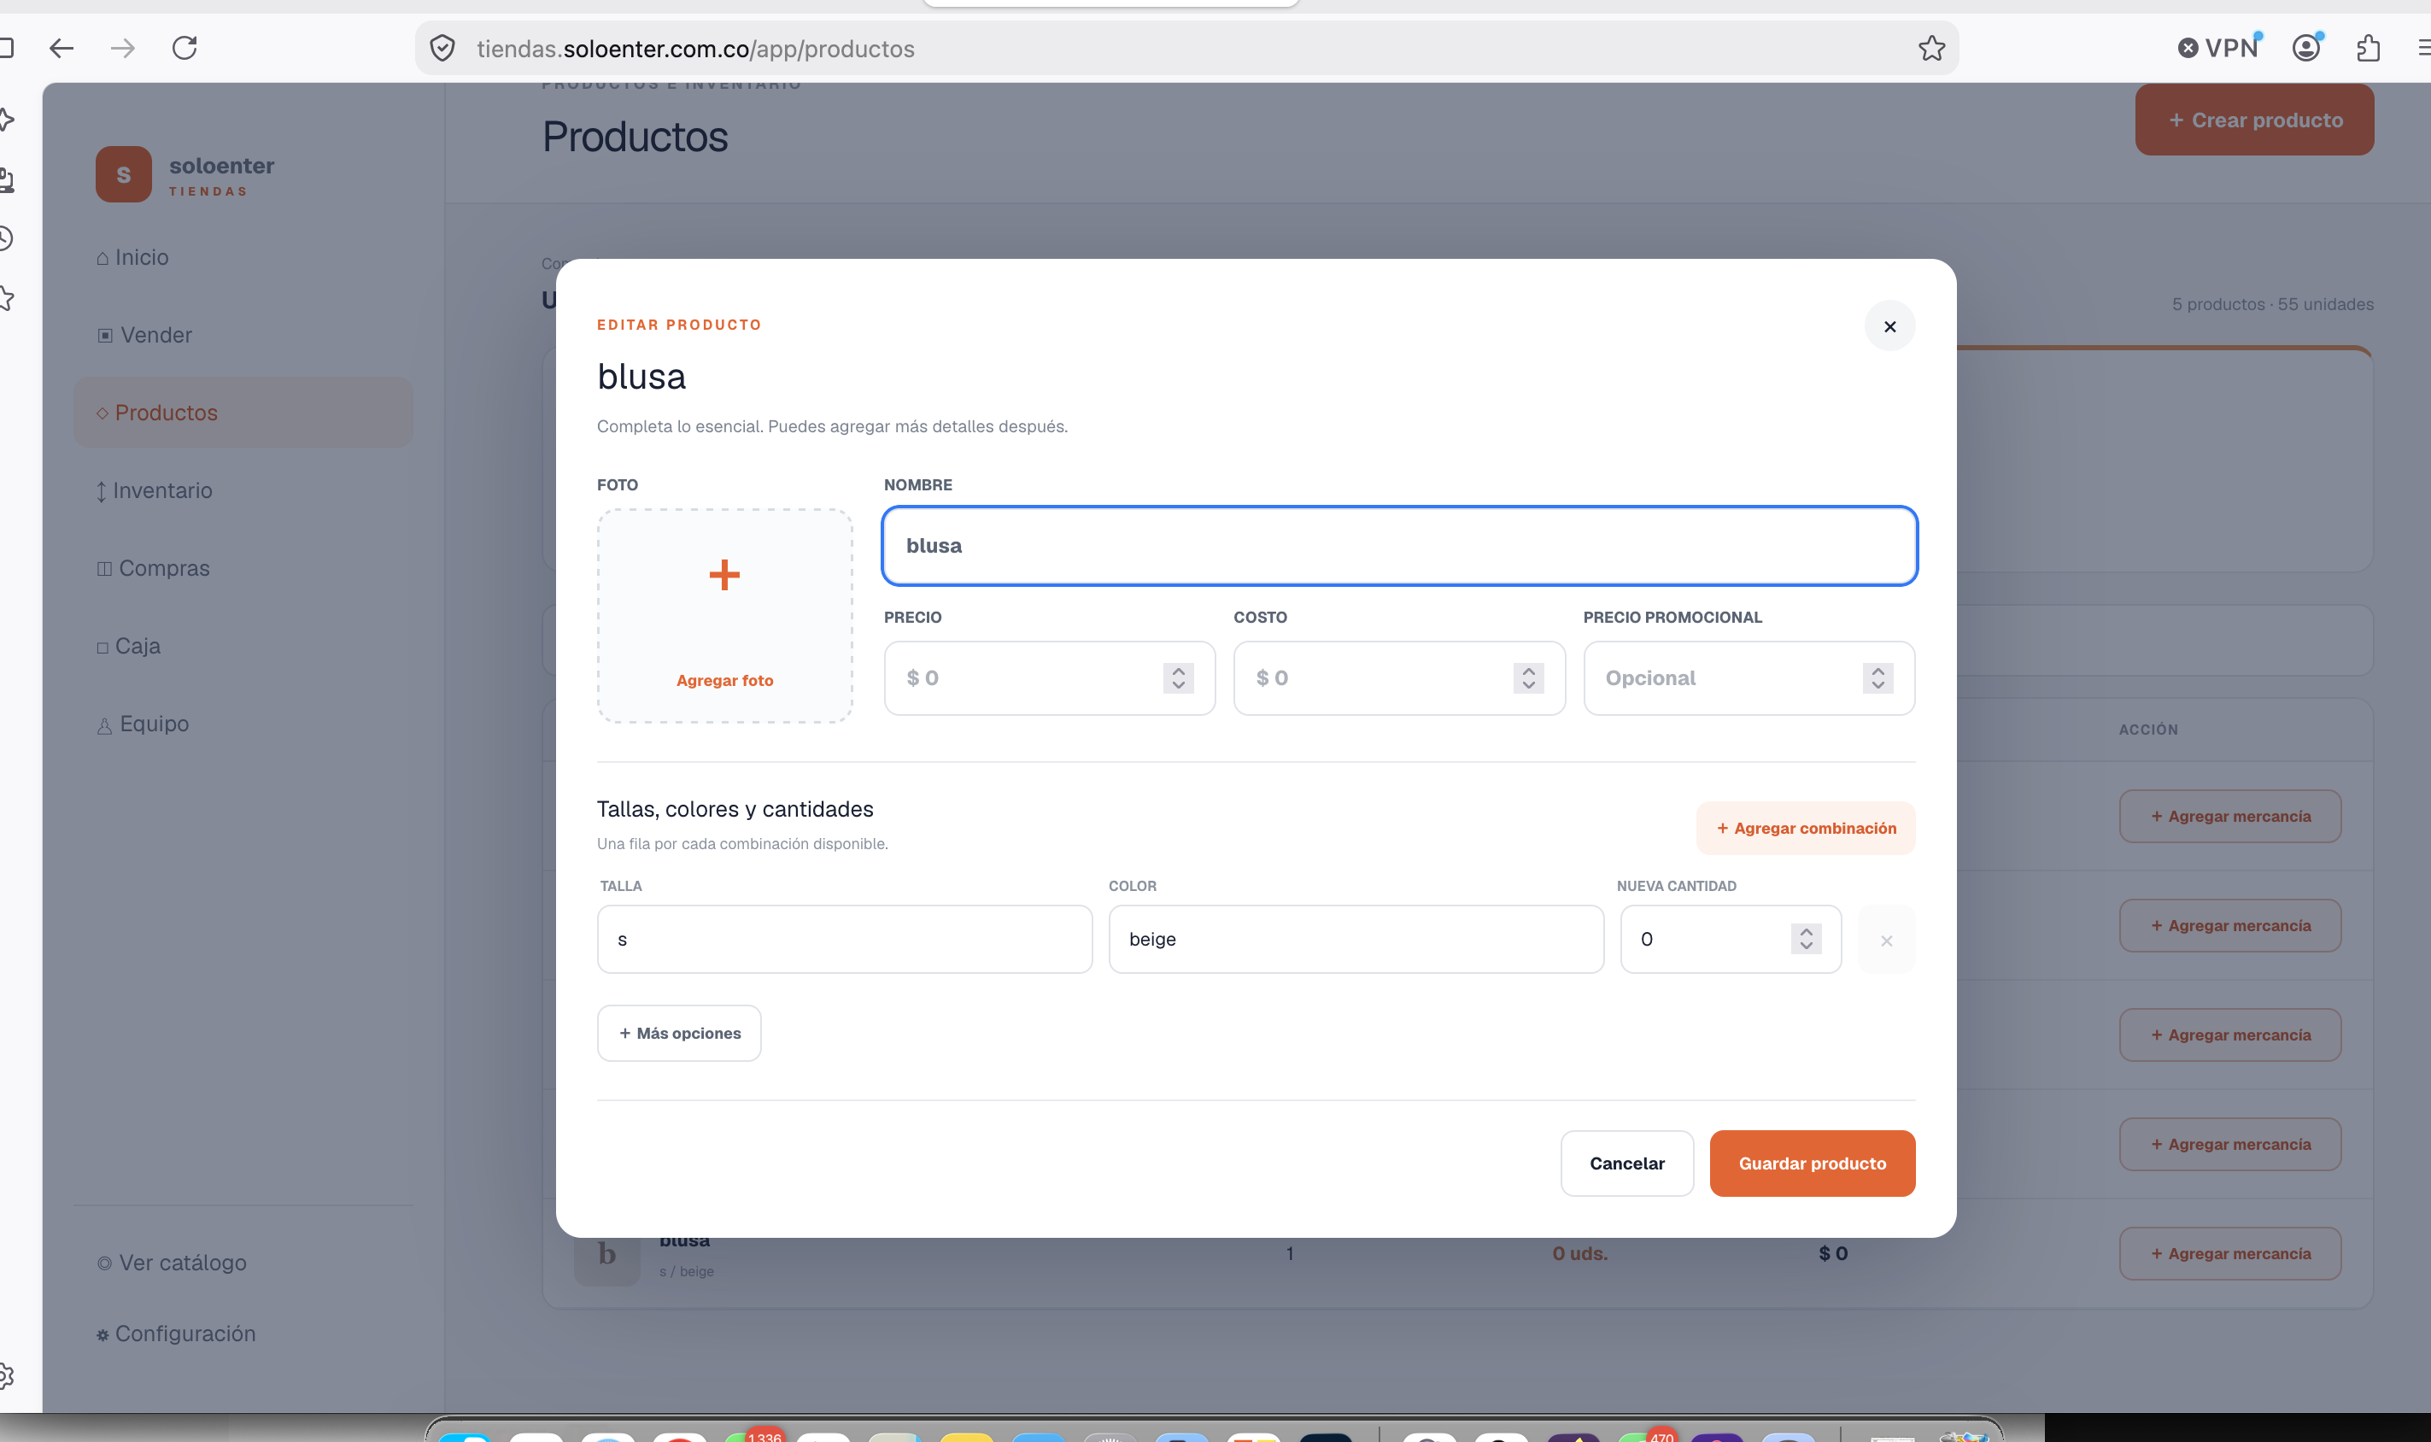
Task: Open the history clock icon in the browser sidebar
Action: point(5,238)
